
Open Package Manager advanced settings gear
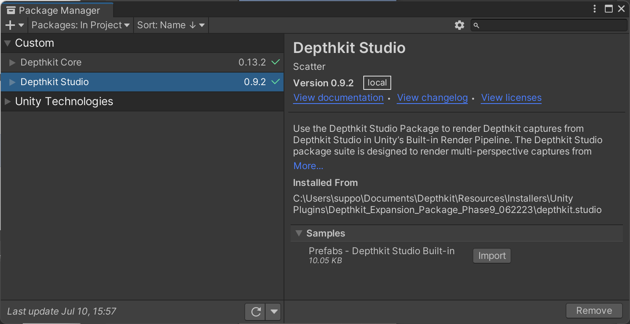click(x=459, y=25)
